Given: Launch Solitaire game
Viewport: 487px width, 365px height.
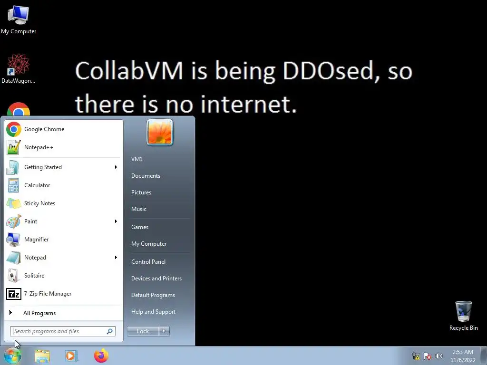Looking at the screenshot, I should point(63,276).
